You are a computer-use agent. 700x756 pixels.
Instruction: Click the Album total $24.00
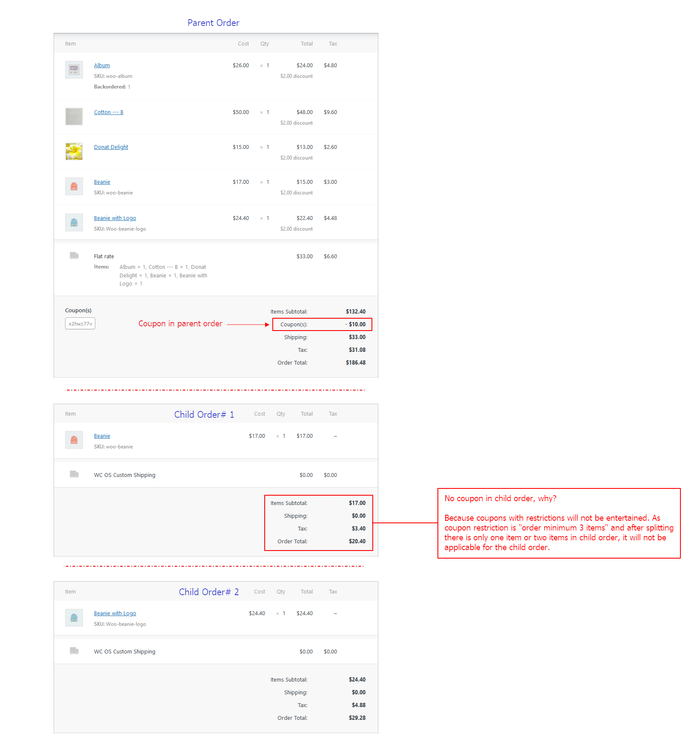[305, 66]
